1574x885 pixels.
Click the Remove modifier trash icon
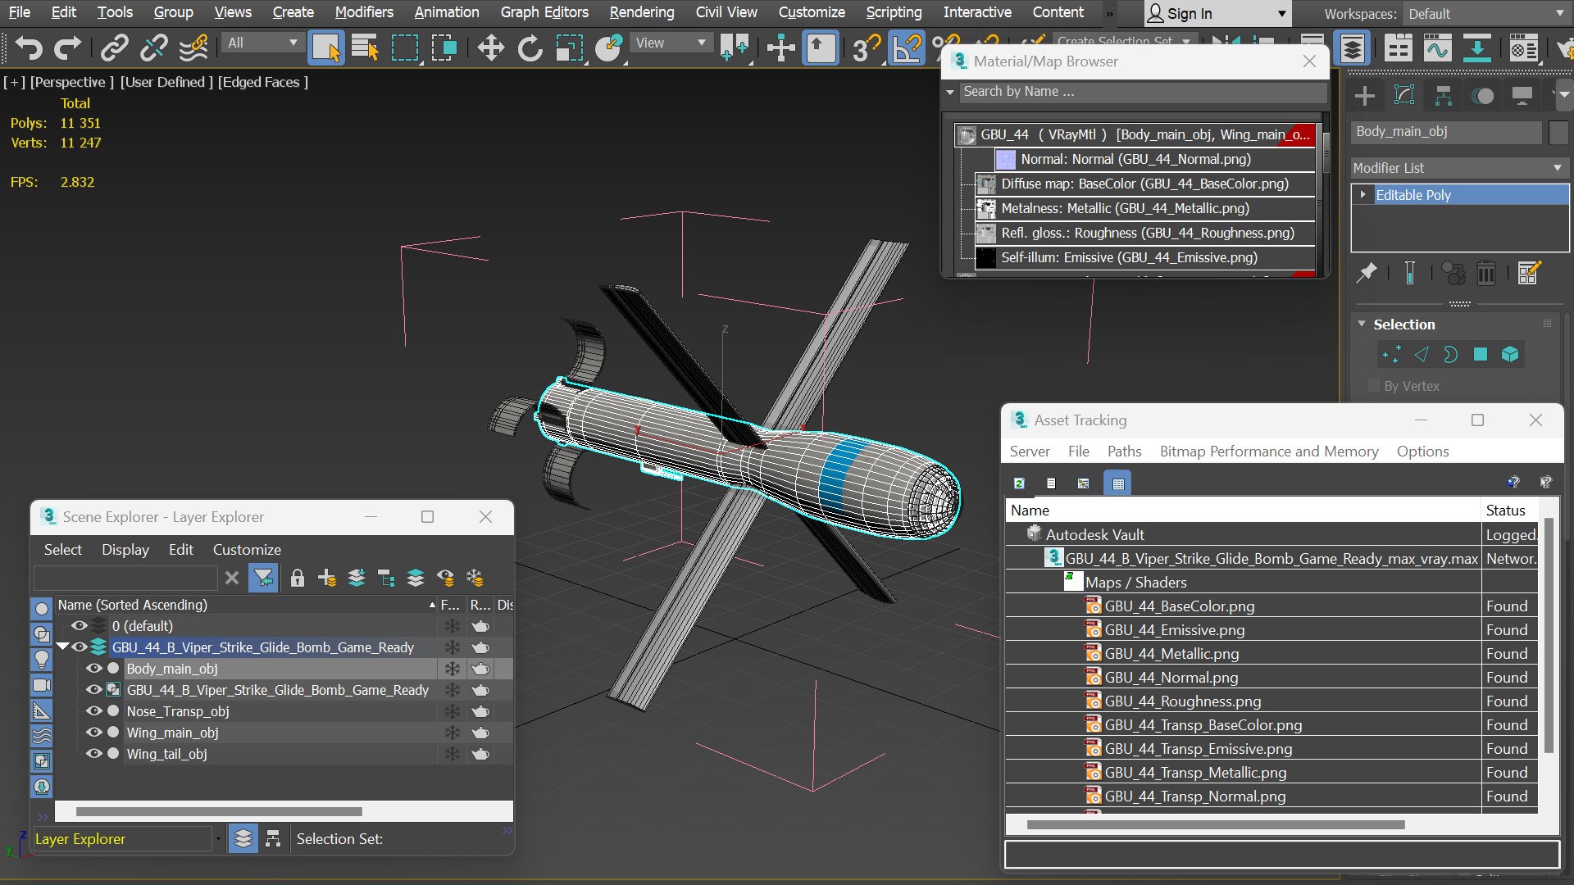coord(1485,273)
